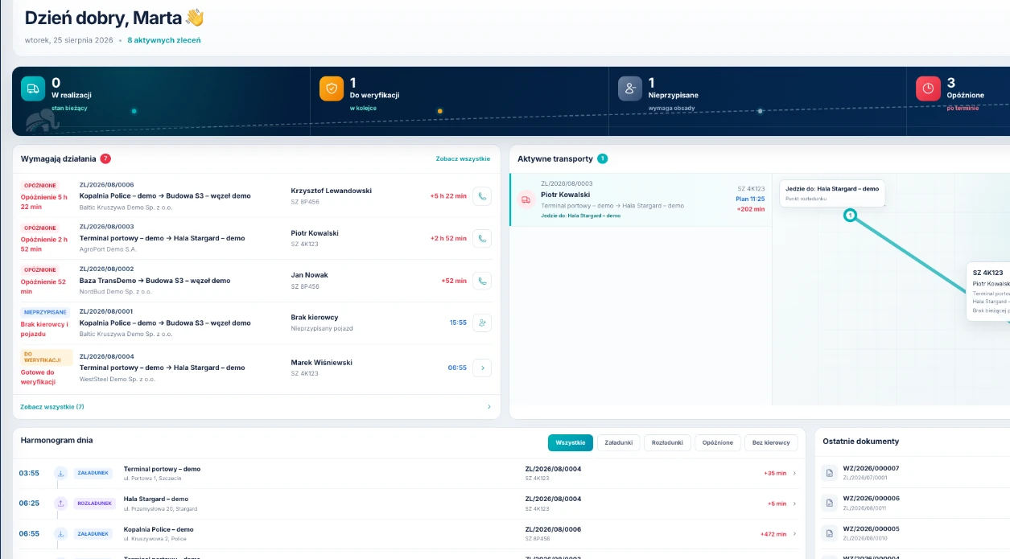Filter the schedule by the Opóźnione tab

(x=718, y=442)
